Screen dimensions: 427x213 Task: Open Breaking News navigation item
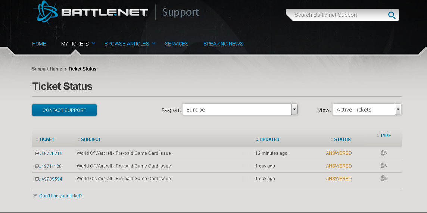point(223,44)
